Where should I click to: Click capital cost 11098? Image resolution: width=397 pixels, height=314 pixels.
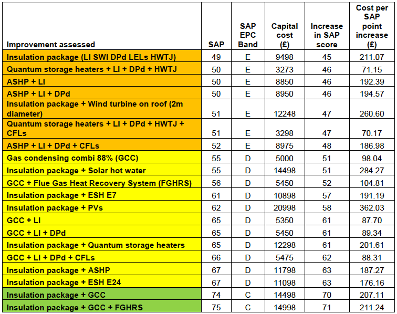click(285, 282)
